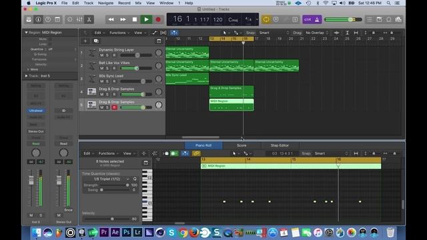Open the Track menu in menu bar
427x240 pixels.
89,3
